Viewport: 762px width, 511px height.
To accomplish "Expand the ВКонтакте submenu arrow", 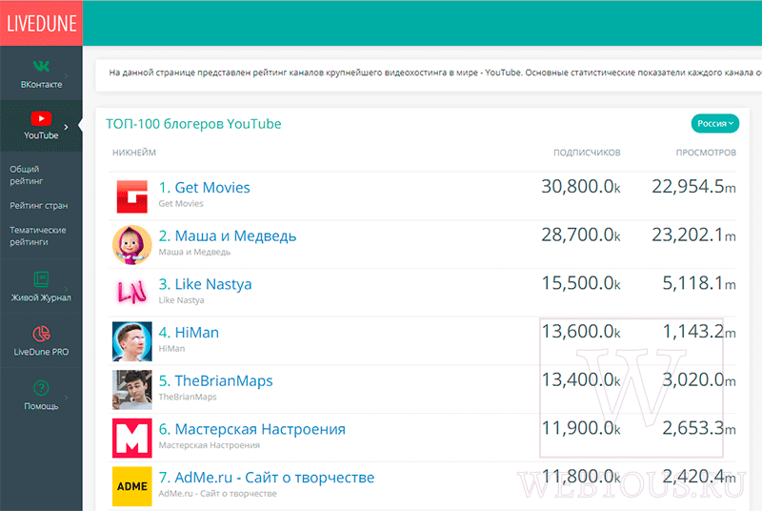I will 66,76.
